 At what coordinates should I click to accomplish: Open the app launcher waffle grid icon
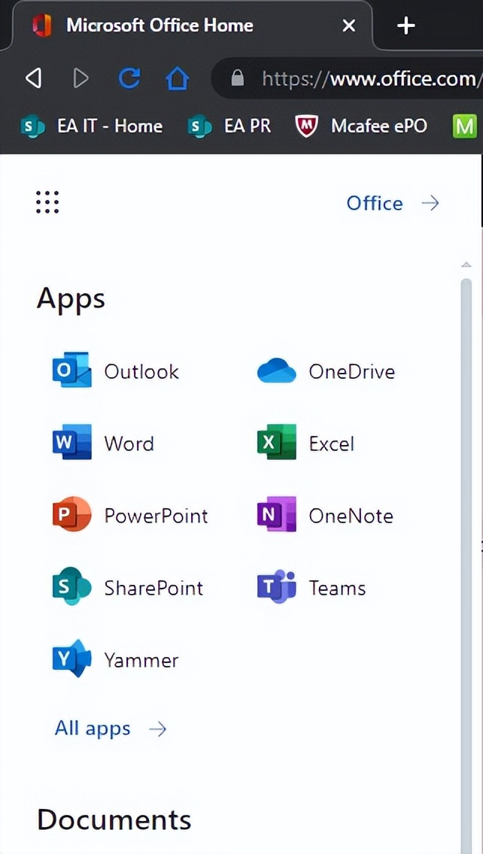click(47, 203)
